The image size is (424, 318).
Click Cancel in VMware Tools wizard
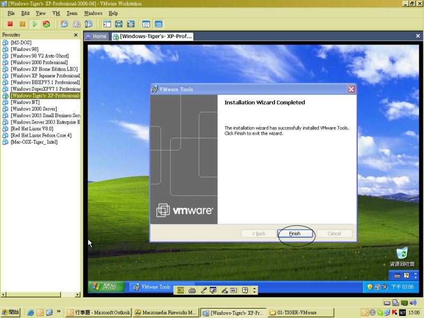(x=334, y=234)
